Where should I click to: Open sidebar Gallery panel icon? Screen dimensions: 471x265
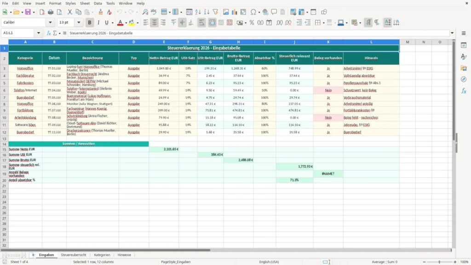tap(464, 68)
